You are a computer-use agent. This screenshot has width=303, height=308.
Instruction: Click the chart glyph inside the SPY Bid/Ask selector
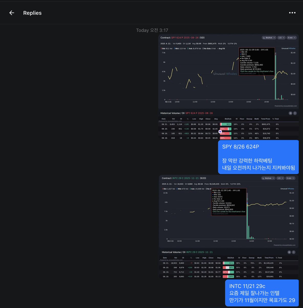pyautogui.click(x=265, y=37)
